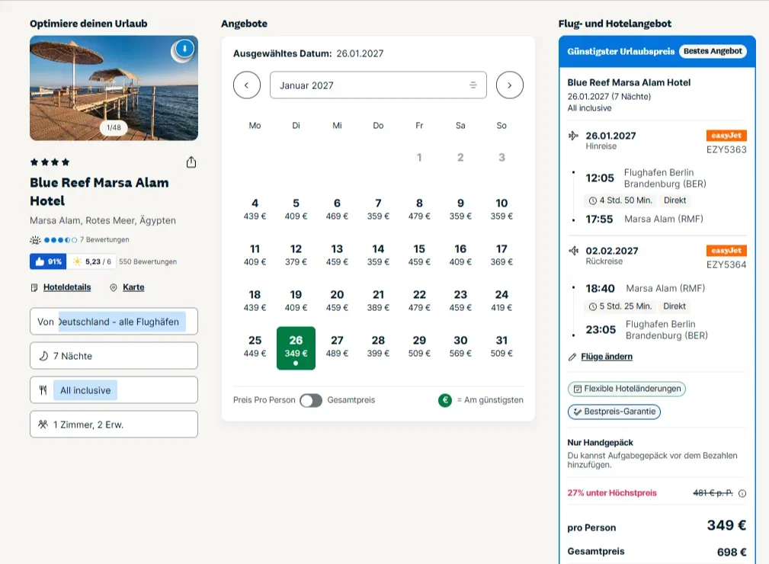The image size is (769, 564).
Task: Click the Flüge ändern link
Action: [607, 357]
